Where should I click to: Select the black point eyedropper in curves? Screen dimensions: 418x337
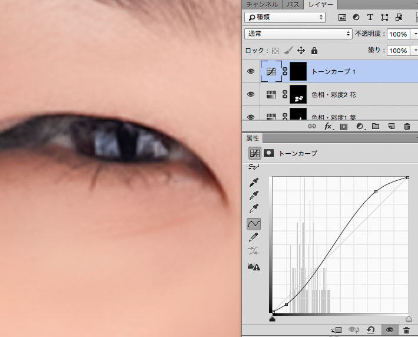click(254, 183)
